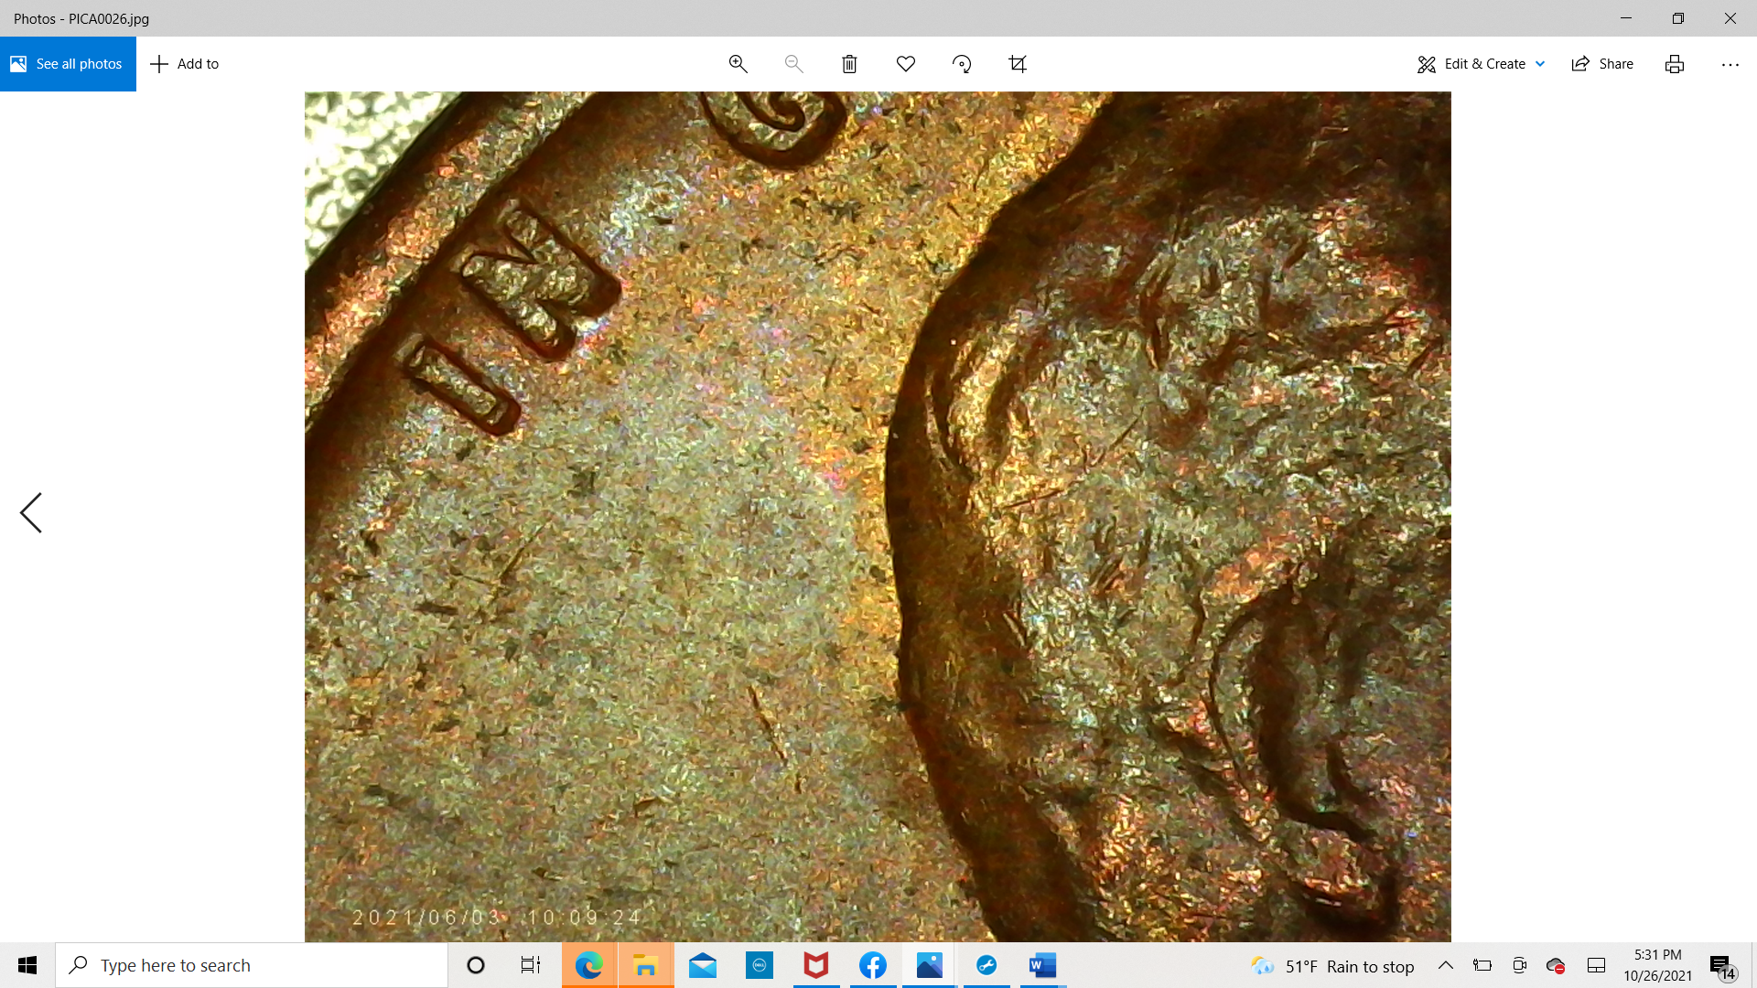Share the photo PICA0026.jpg

[x=1602, y=64]
